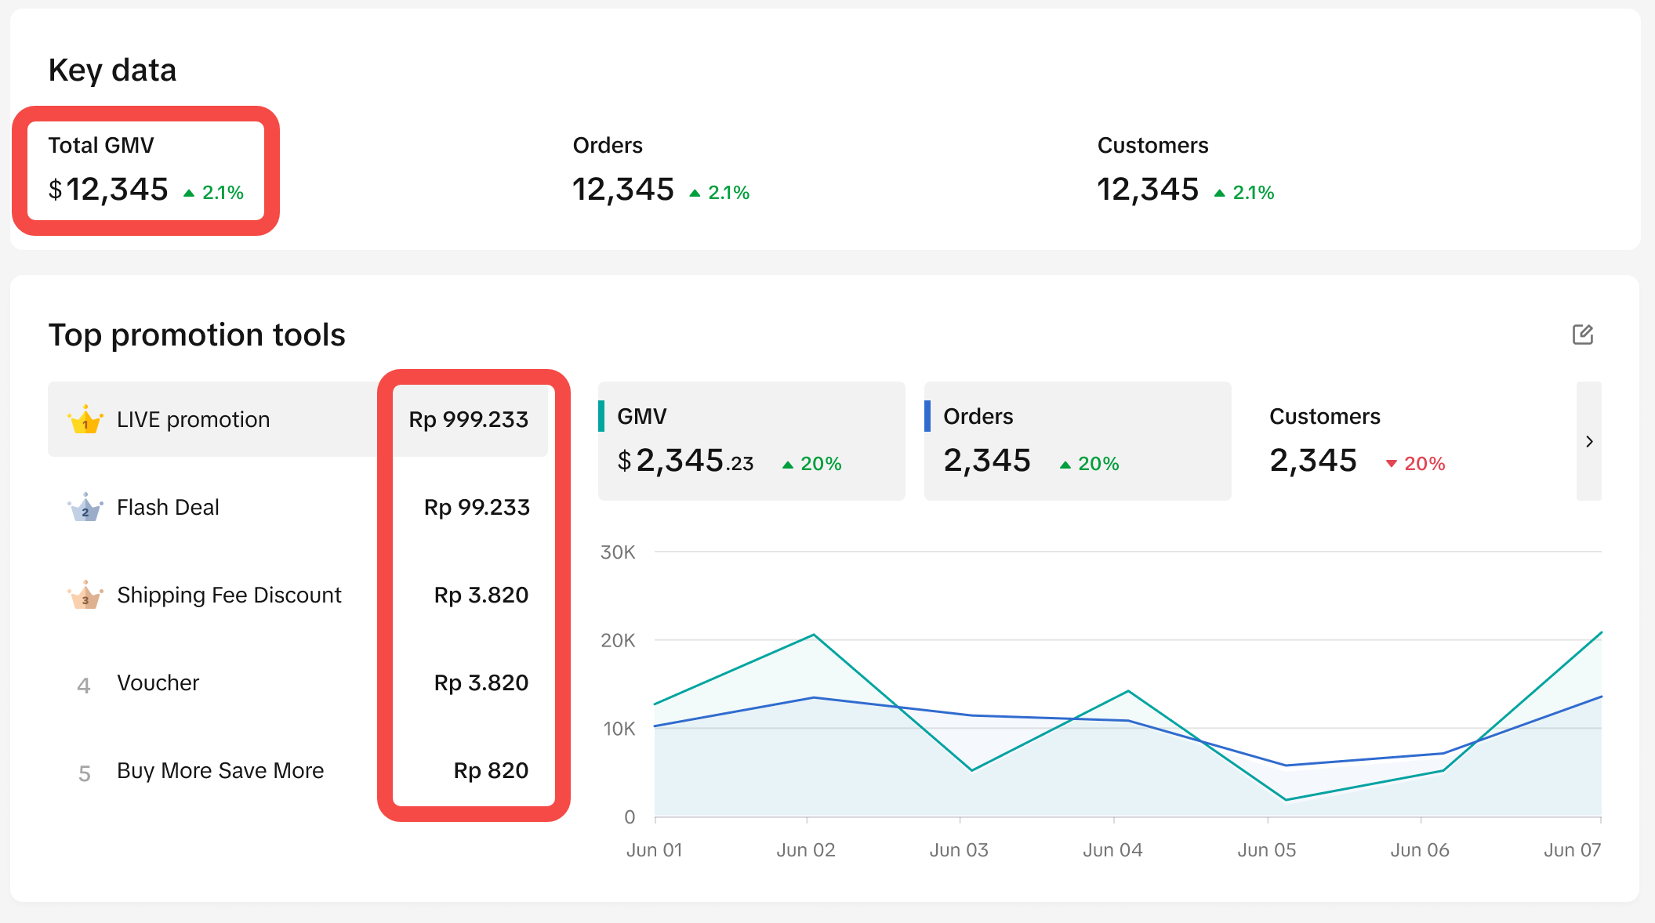The width and height of the screenshot is (1655, 923).
Task: Select the Voucher promotion tool
Action: [x=158, y=683]
